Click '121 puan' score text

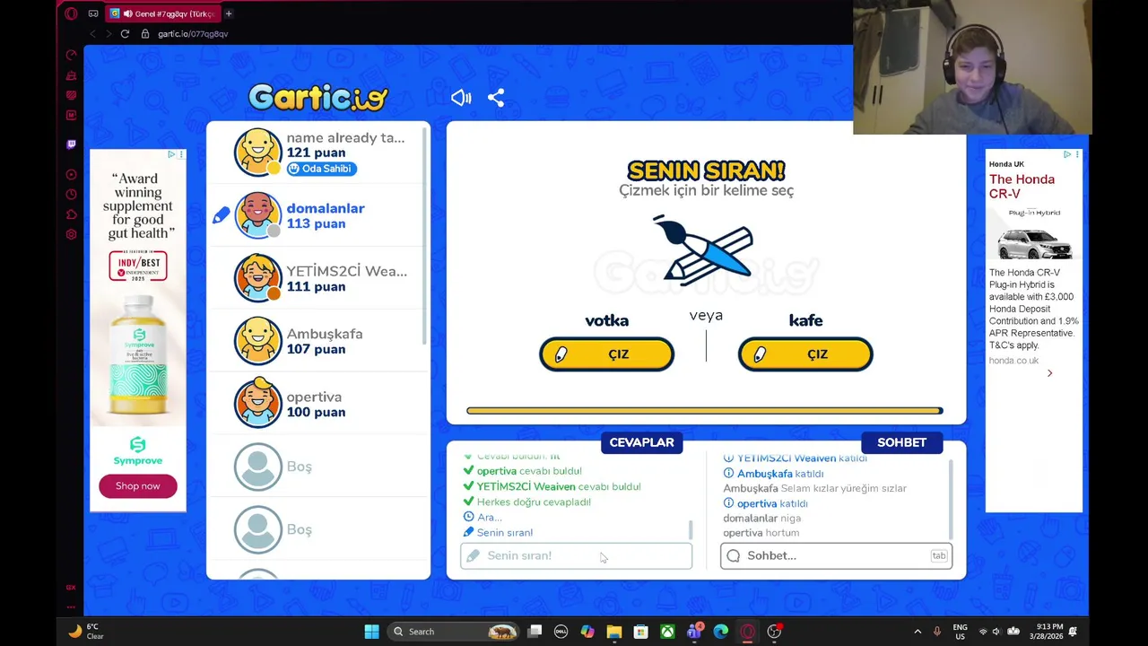point(316,153)
